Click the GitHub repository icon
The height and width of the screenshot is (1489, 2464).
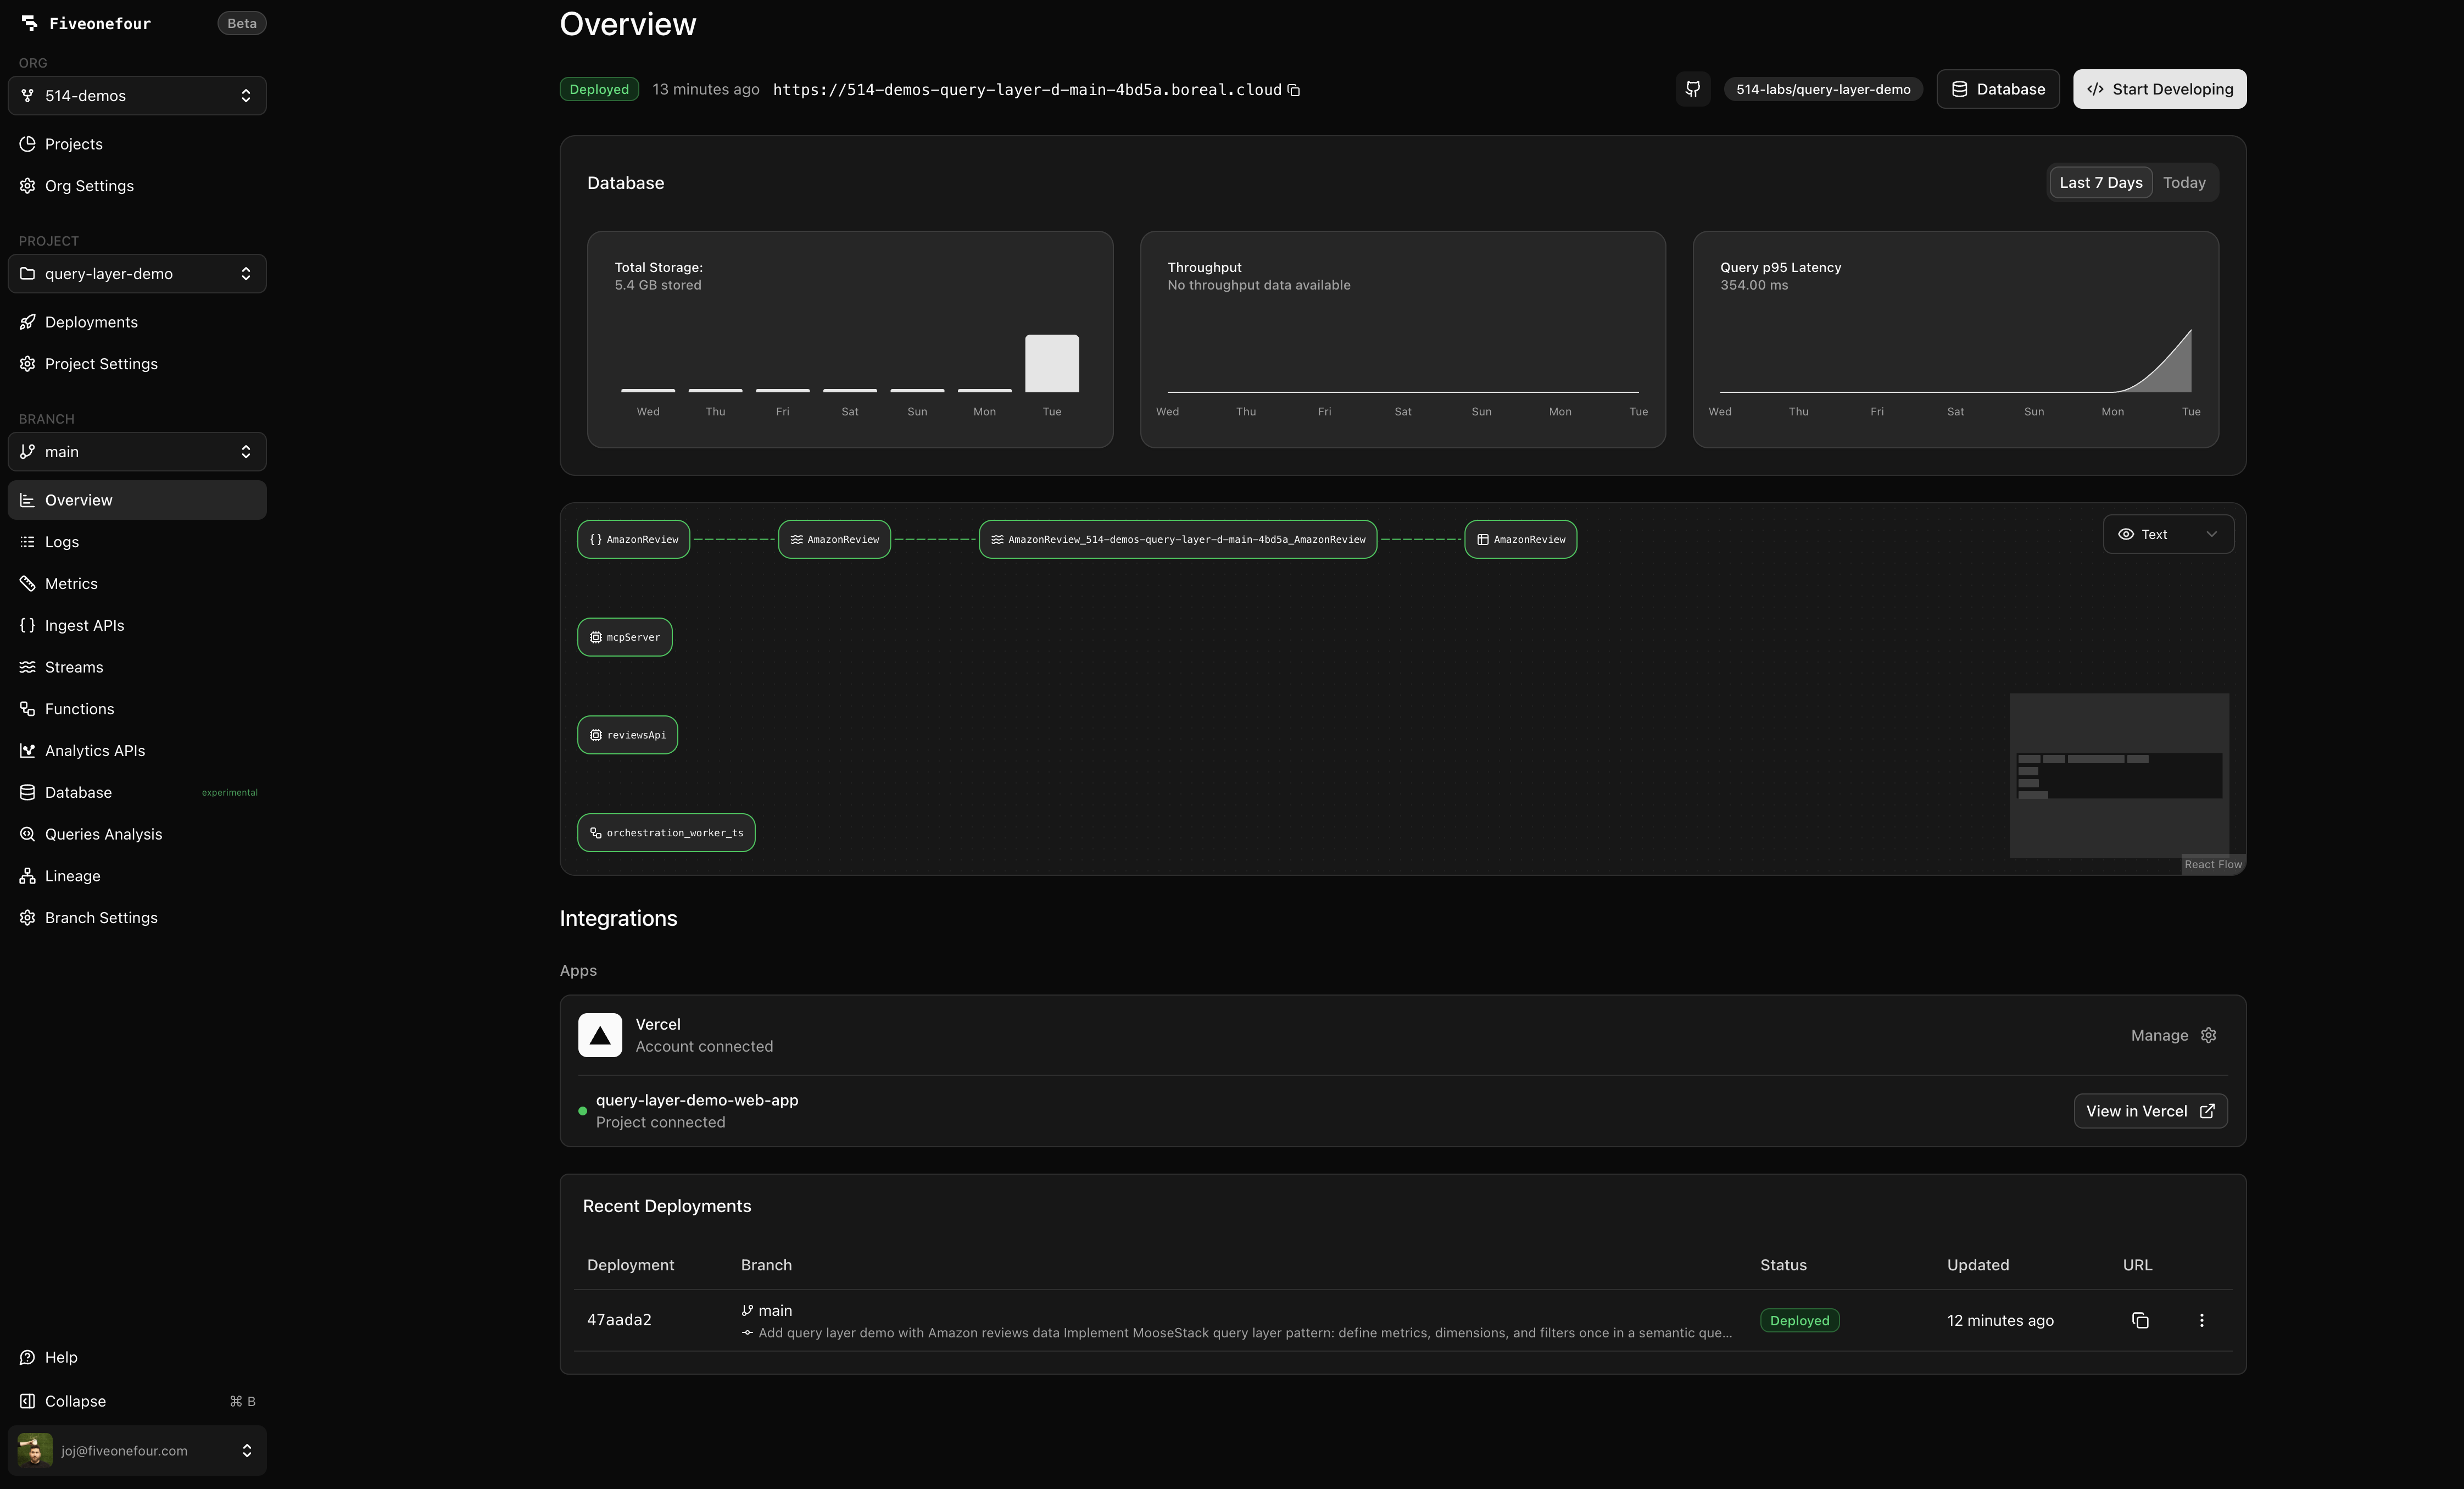coord(1692,89)
